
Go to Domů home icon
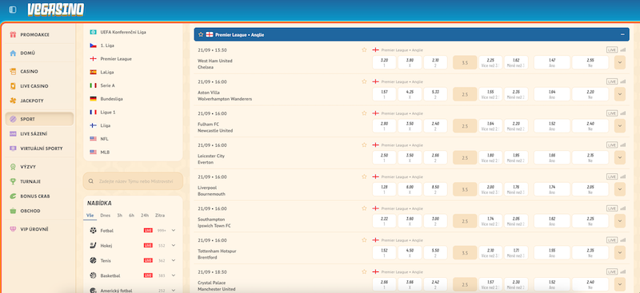[x=13, y=53]
